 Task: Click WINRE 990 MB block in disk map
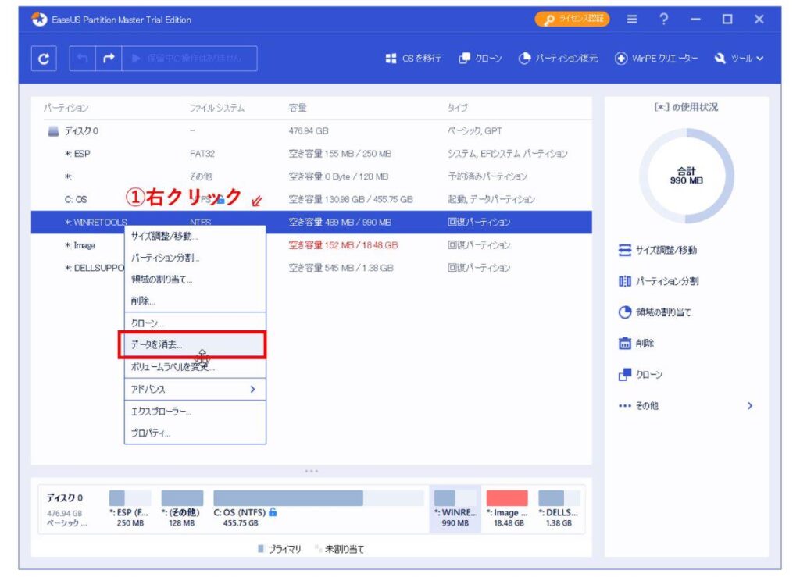coord(455,508)
